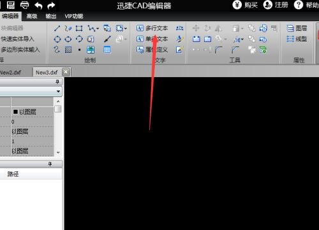Click the second fillet corner icon in tools group

click(235, 50)
